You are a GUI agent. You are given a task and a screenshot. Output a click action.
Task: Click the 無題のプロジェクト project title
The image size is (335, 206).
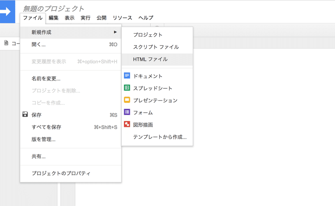tap(54, 8)
